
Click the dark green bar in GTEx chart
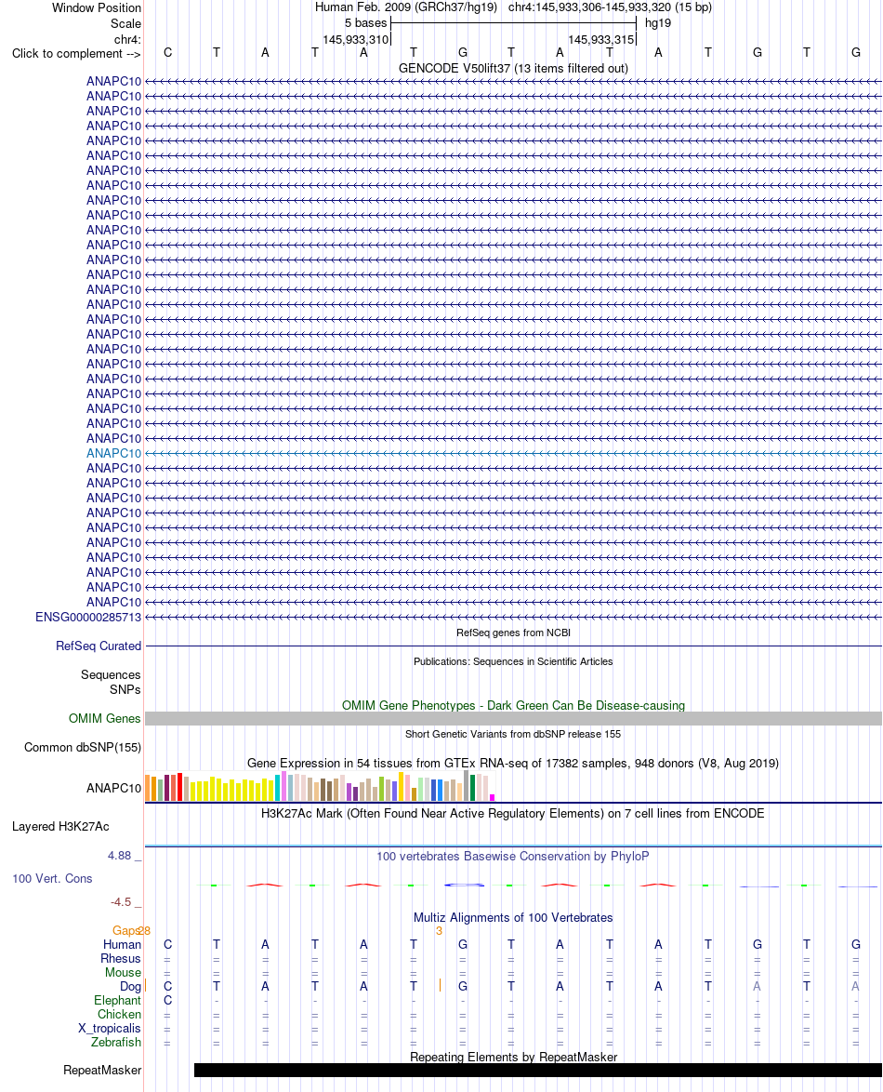click(x=472, y=788)
